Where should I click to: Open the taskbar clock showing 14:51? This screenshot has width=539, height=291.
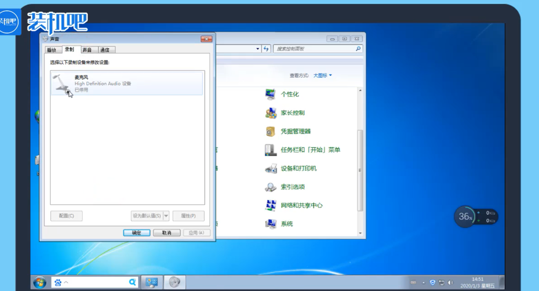click(x=478, y=282)
